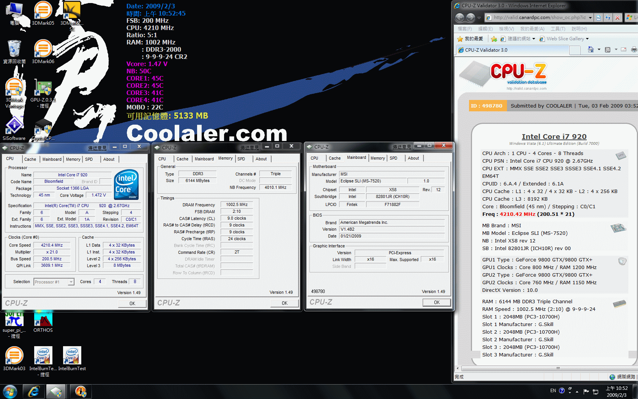Click the Internet Explorer Back arrow
Image resolution: width=638 pixels, height=399 pixels.
(x=460, y=17)
